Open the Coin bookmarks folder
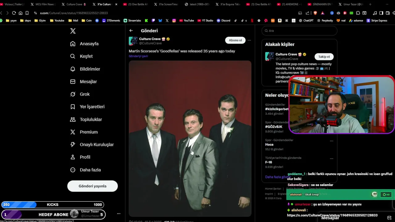The image size is (395, 222). [87, 21]
